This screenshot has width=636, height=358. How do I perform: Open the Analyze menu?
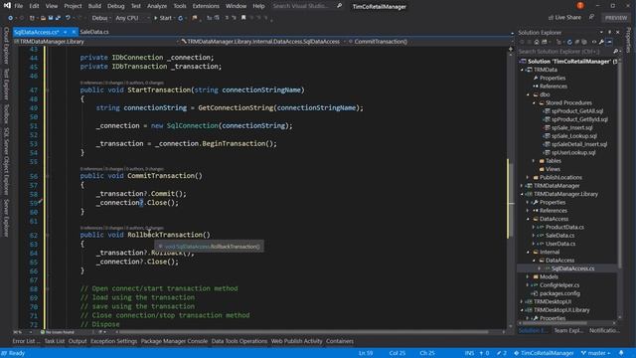pos(157,6)
